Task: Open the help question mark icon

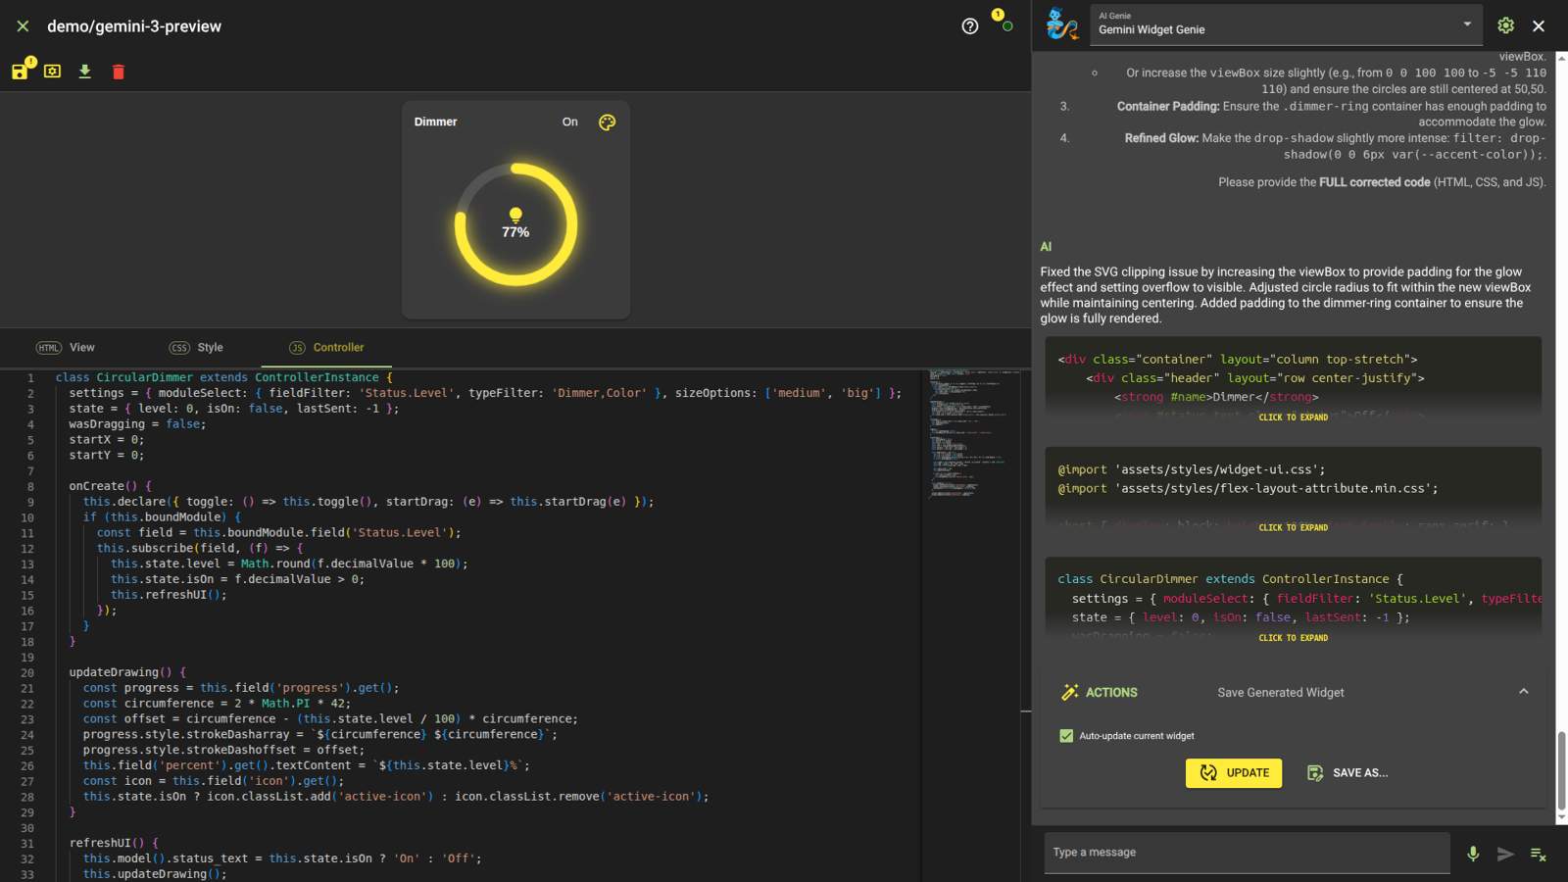Action: pyautogui.click(x=969, y=26)
